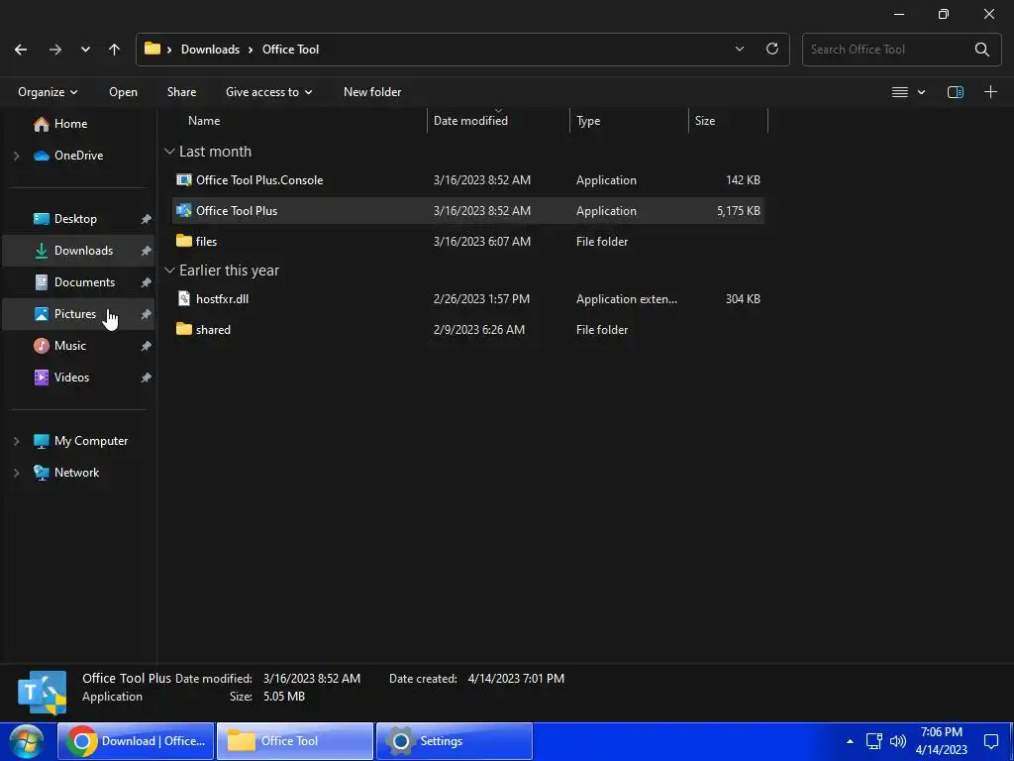Expand the Network tree node

pyautogui.click(x=17, y=473)
